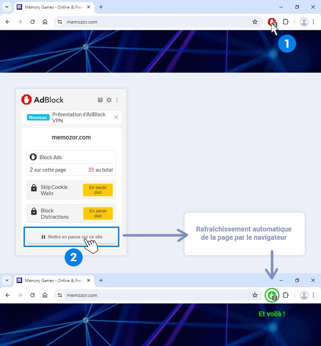Reload the page in the lower browser

coord(33,295)
